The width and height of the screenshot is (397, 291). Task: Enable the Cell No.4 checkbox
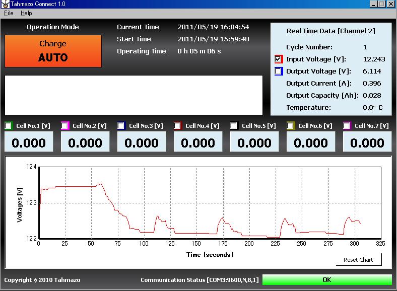(178, 126)
